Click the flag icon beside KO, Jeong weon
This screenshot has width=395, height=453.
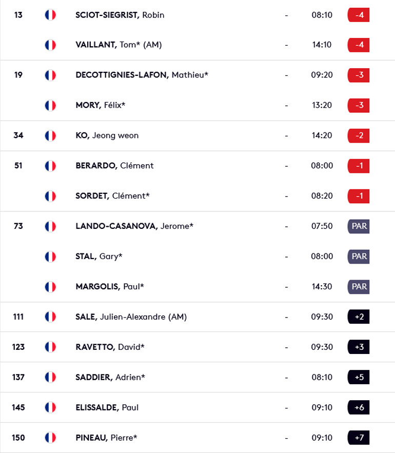pyautogui.click(x=50, y=136)
